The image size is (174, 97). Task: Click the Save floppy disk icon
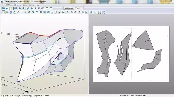click(x=7, y=8)
